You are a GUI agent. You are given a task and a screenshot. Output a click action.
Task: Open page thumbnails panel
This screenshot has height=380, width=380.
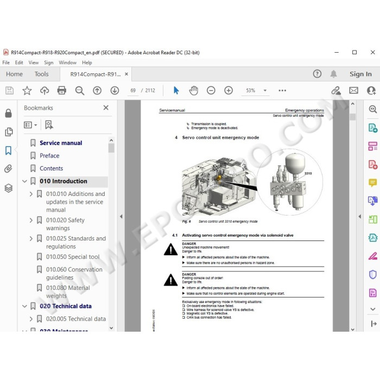[9, 132]
